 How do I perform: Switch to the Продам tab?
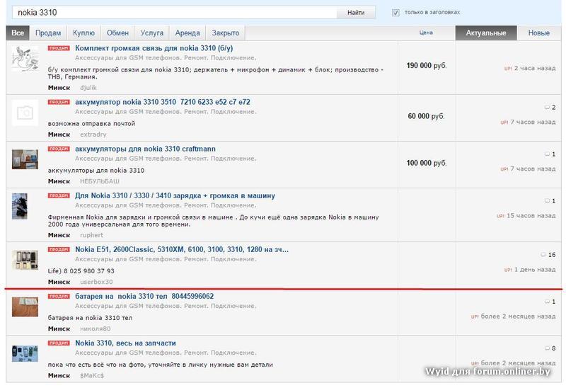tap(48, 33)
